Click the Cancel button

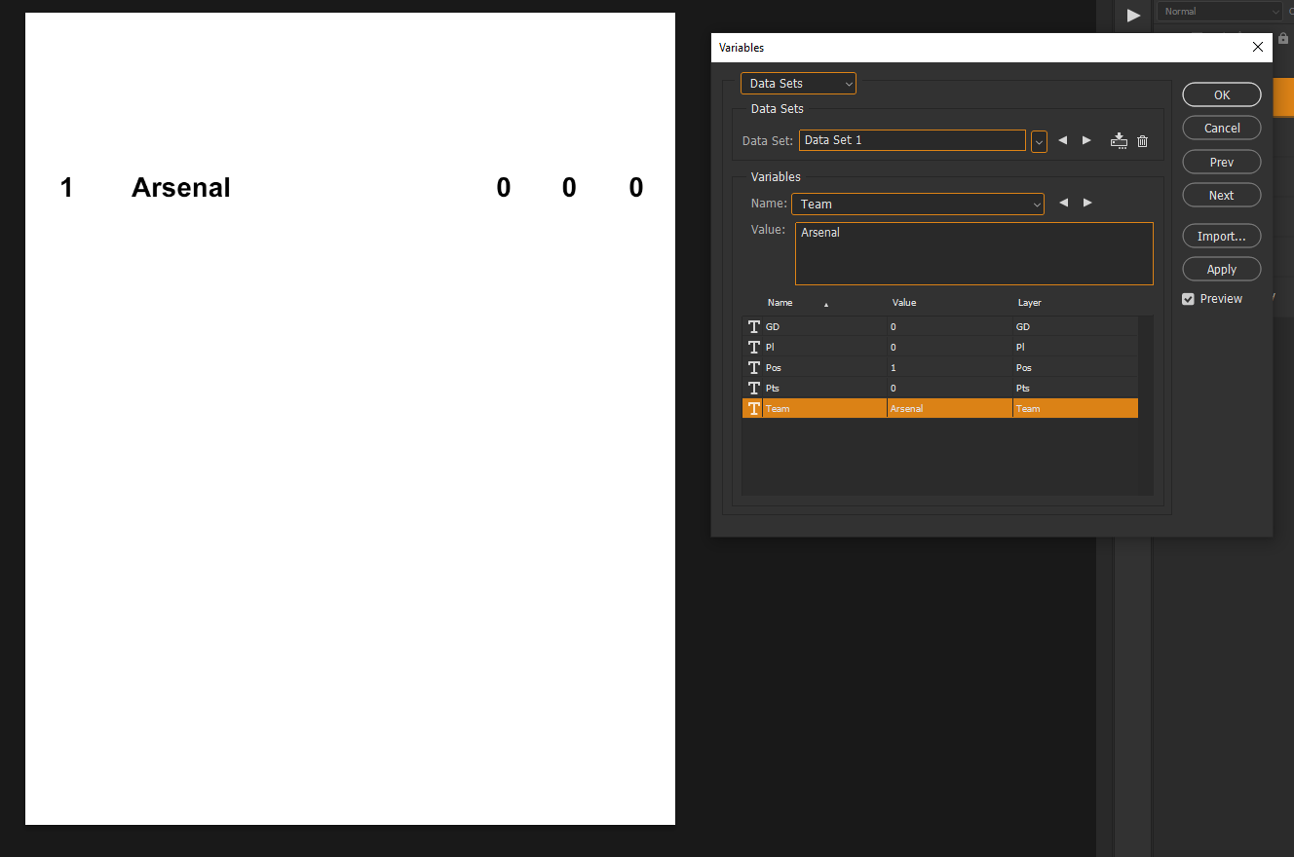coord(1222,128)
